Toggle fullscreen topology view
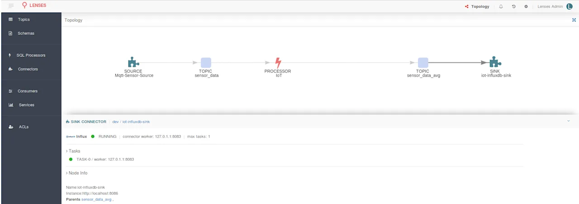 point(574,20)
